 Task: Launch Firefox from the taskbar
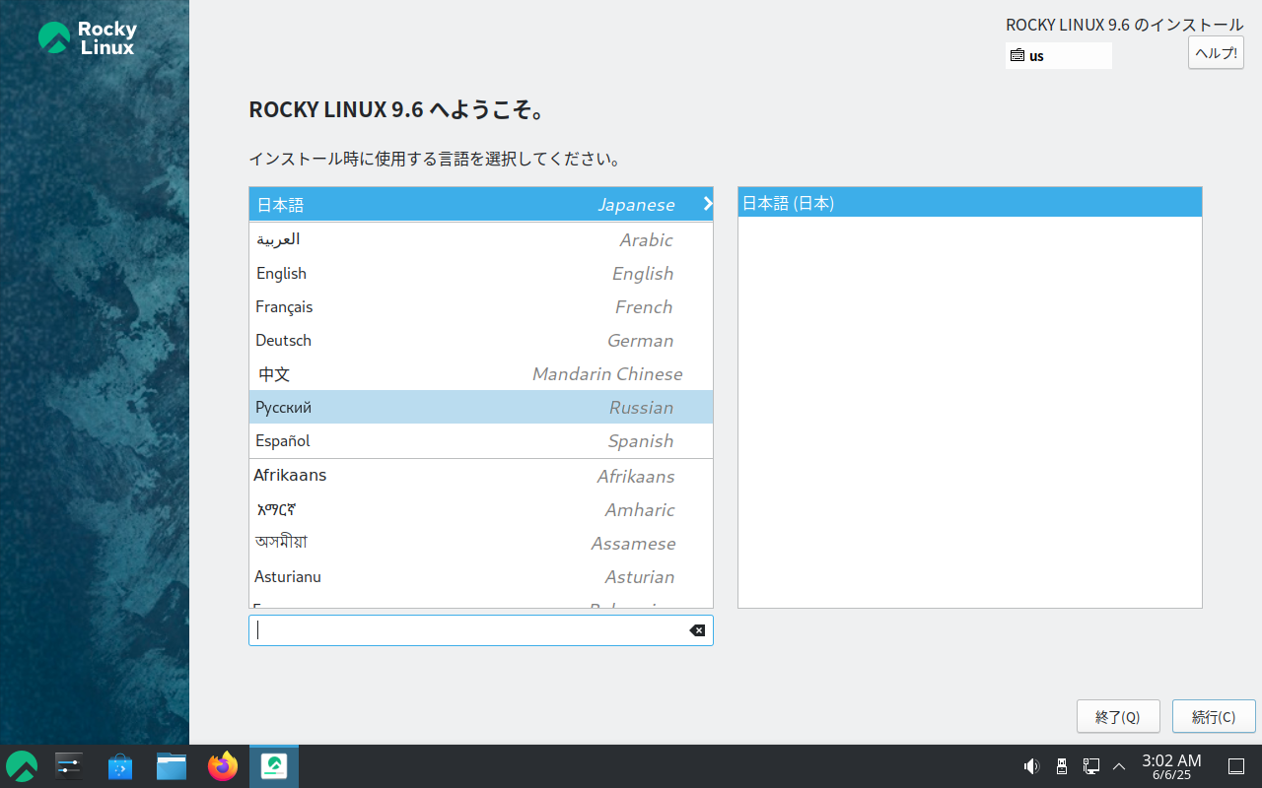pyautogui.click(x=223, y=766)
